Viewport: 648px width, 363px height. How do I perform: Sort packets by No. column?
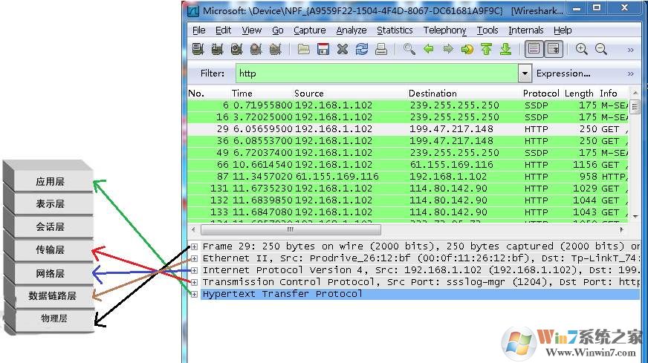tap(196, 94)
